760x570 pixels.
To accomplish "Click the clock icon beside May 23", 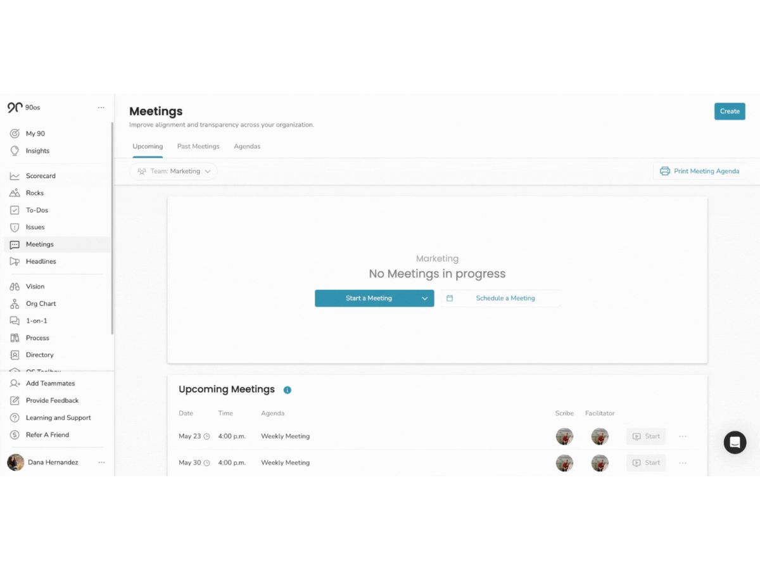I will coord(206,436).
